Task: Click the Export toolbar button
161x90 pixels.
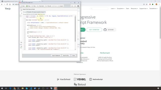Action: point(61,6)
